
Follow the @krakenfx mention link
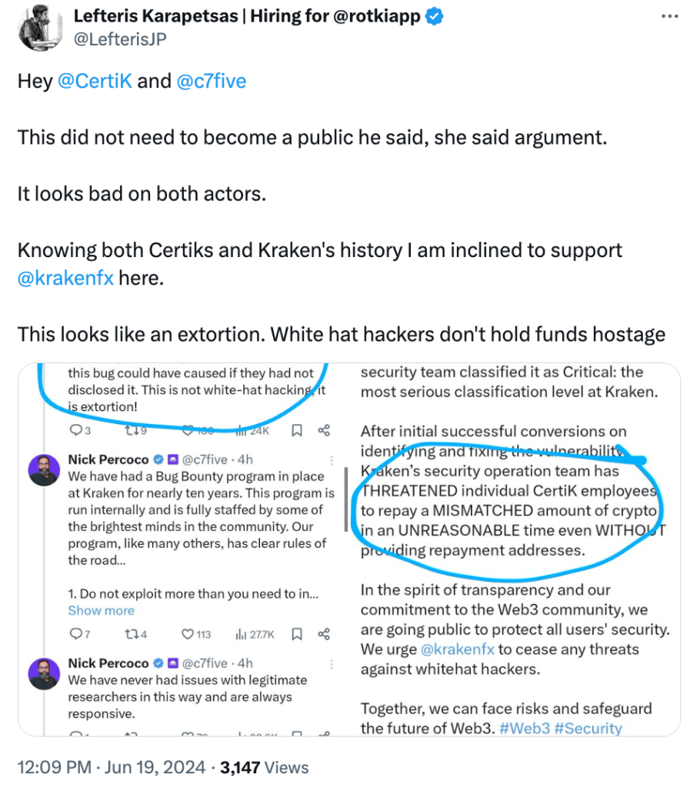coord(65,277)
